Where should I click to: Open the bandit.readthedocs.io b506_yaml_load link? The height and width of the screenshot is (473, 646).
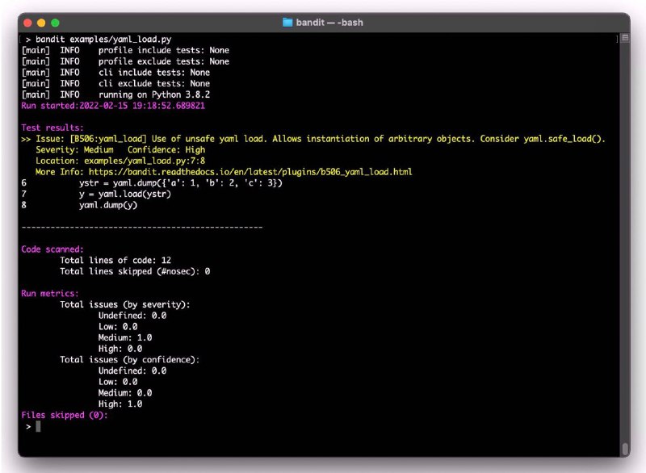[x=250, y=172]
